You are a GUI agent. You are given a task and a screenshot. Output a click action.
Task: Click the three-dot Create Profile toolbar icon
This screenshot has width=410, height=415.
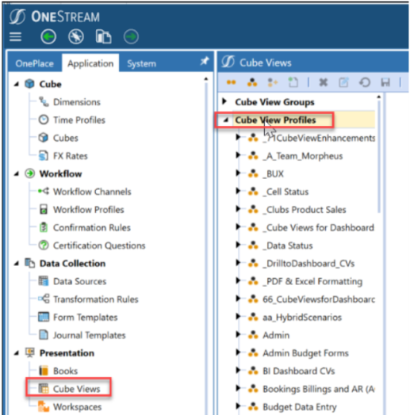click(252, 82)
